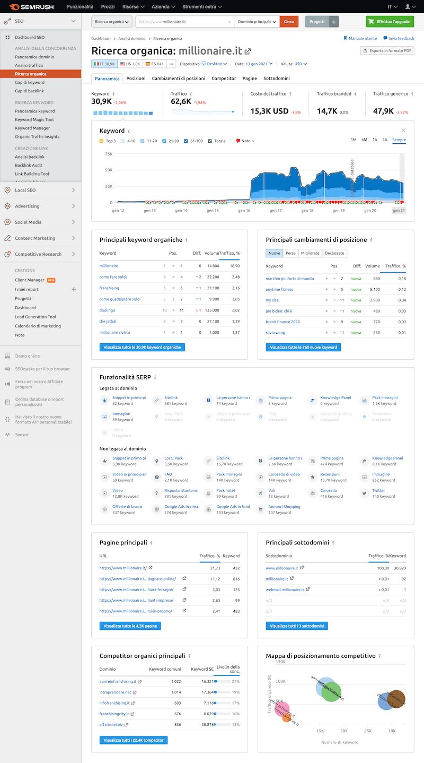This screenshot has height=763, width=424.
Task: Open the Ricerca organica report dropdown
Action: coord(112,22)
